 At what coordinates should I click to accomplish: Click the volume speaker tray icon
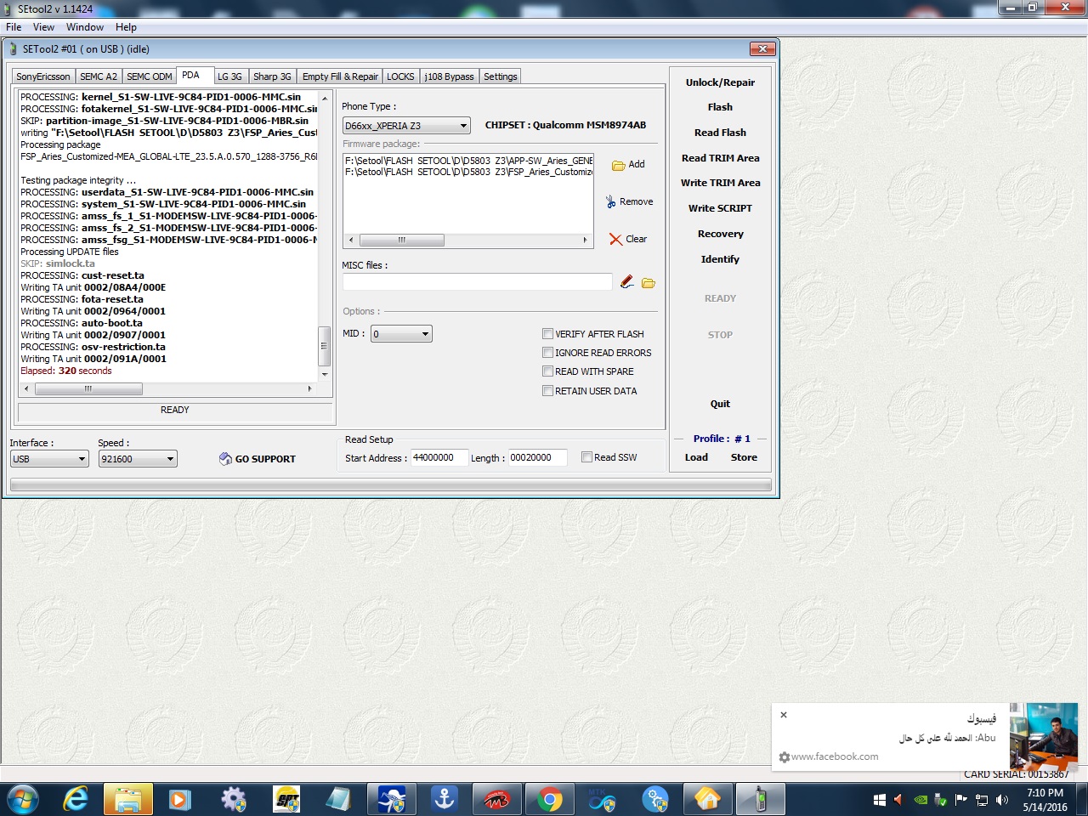[1001, 800]
